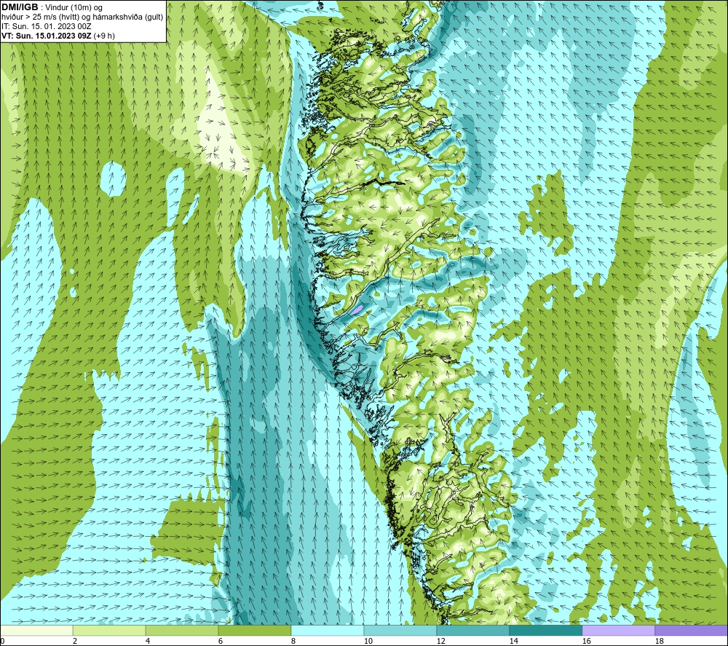This screenshot has height=646, width=728.
Task: Click the purple legend swatch above 18 m/s
Action: click(692, 630)
